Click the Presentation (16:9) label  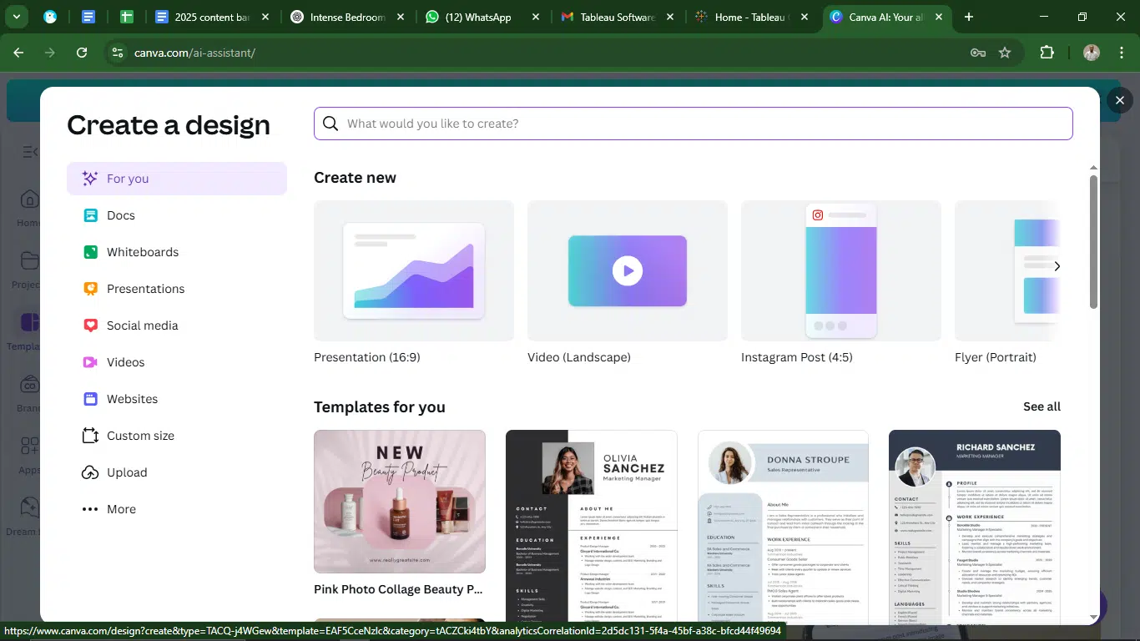coord(367,357)
